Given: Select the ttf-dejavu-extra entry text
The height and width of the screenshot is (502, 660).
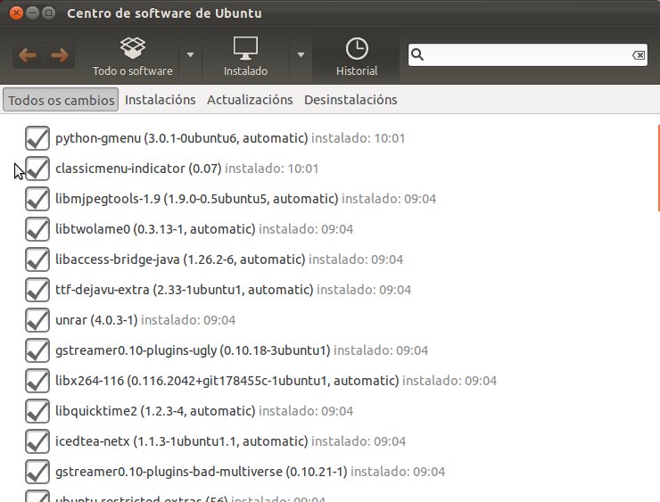Looking at the screenshot, I should point(233,290).
